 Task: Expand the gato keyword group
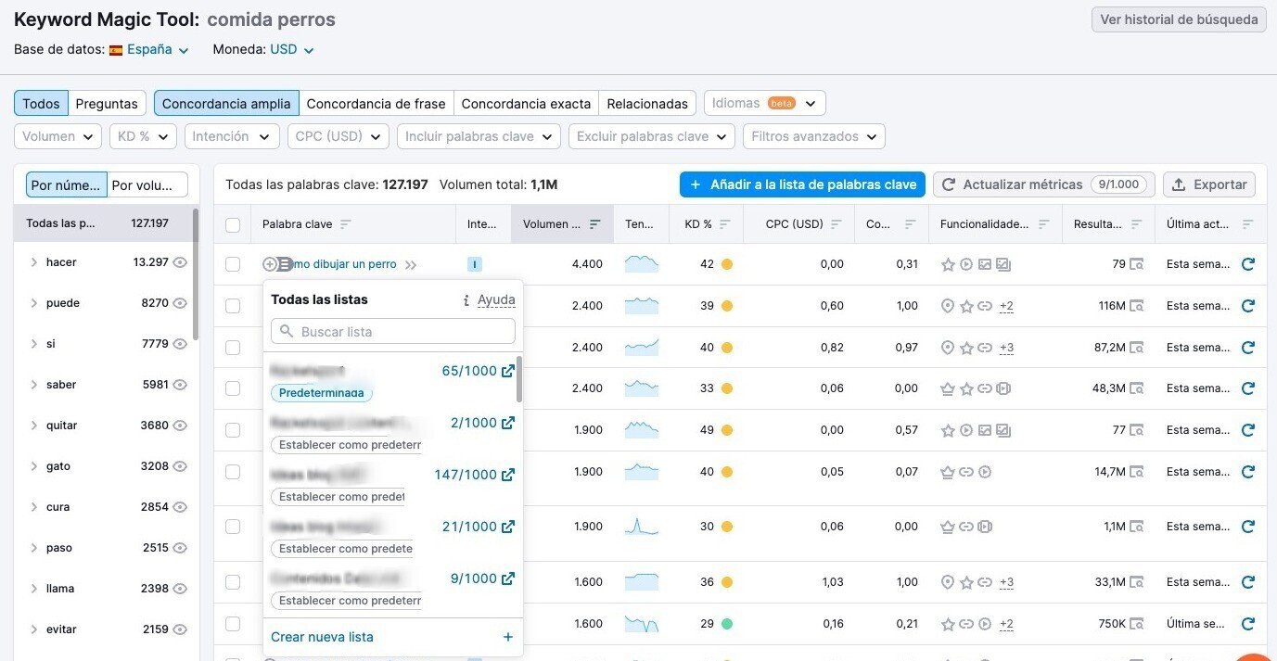click(x=34, y=466)
